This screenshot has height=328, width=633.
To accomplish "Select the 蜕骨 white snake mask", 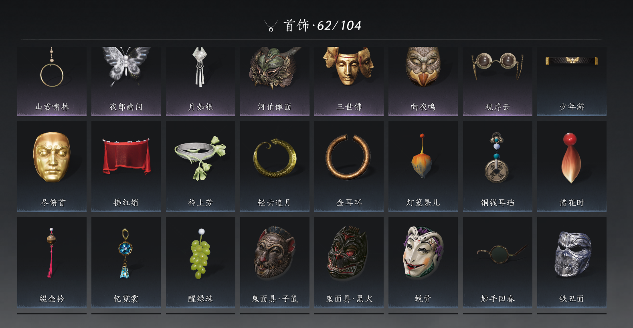I will tap(423, 263).
